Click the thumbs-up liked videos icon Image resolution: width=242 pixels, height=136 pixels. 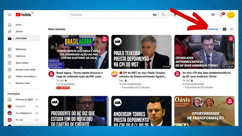pyautogui.click(x=10, y=76)
